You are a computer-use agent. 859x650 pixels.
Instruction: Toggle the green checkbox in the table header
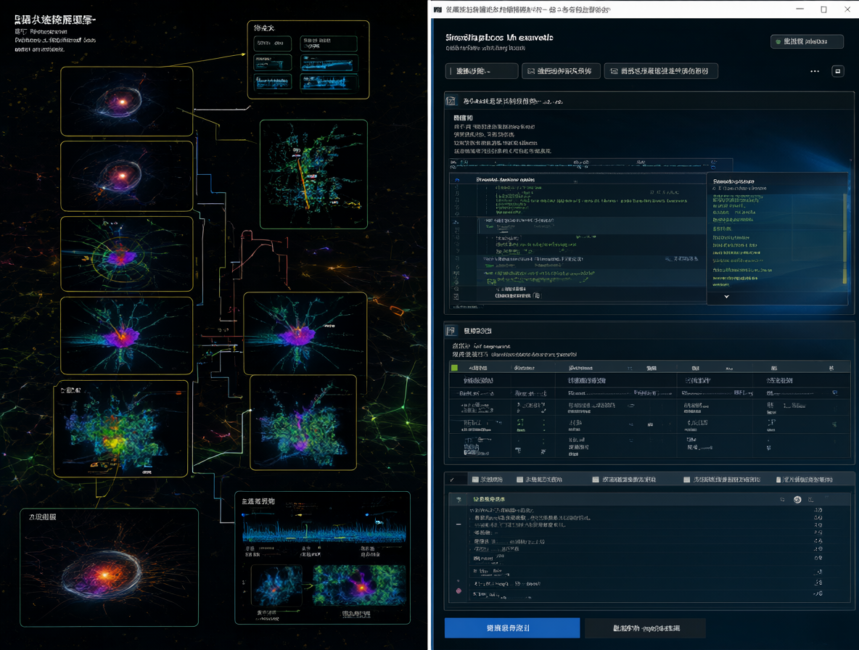click(454, 368)
